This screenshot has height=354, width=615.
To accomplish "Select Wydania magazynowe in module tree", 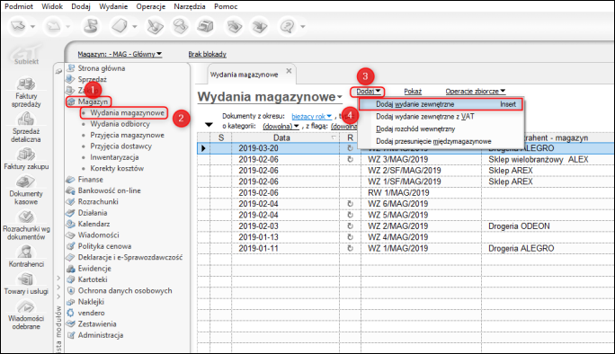I will pyautogui.click(x=127, y=113).
